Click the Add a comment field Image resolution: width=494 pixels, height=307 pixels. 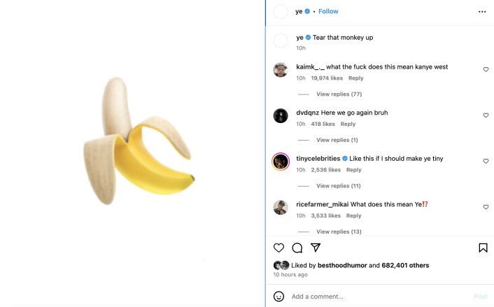click(378, 297)
